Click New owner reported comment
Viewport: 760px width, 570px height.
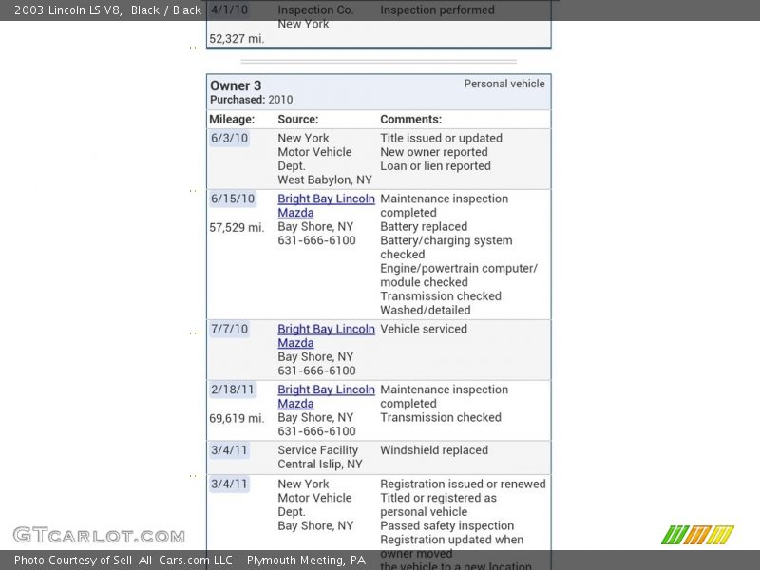coord(434,152)
